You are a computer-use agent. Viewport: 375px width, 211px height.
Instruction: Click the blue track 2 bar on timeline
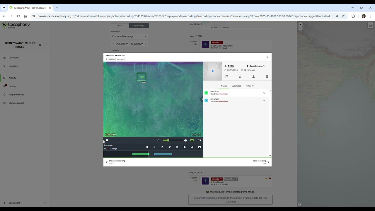[163, 154]
